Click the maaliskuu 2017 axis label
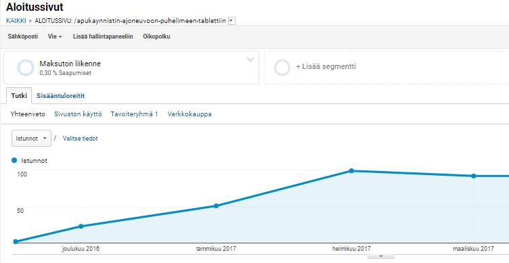 coord(473,249)
